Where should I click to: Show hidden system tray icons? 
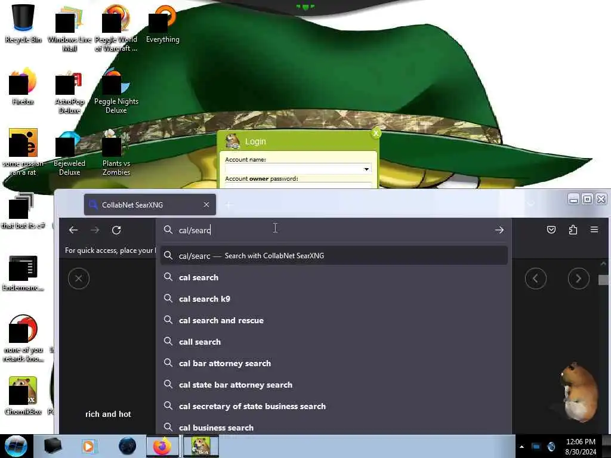[x=521, y=447]
